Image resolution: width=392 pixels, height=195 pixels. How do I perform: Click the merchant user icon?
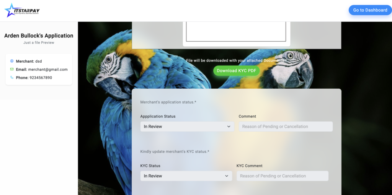[12, 61]
